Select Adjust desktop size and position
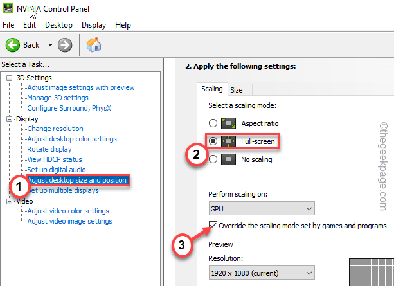This screenshot has height=286, width=394. (x=77, y=180)
